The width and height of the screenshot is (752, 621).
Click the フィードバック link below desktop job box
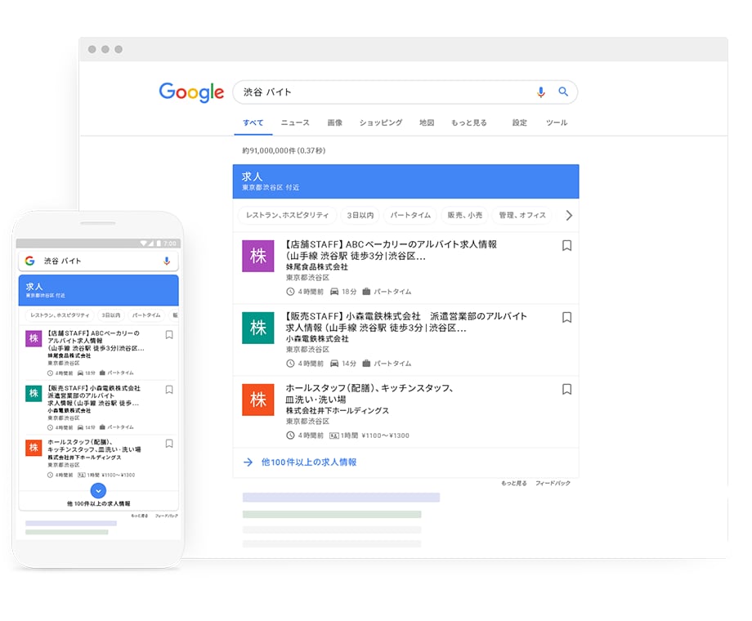pos(553,484)
